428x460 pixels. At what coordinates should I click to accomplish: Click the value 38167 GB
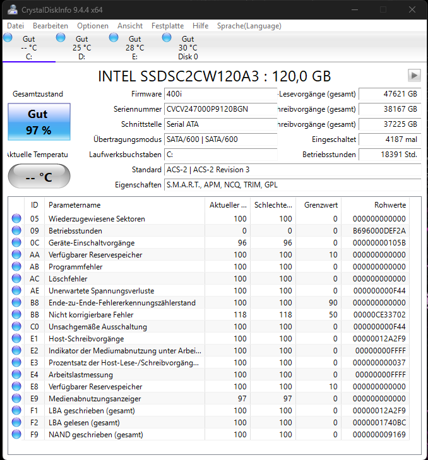coord(390,109)
